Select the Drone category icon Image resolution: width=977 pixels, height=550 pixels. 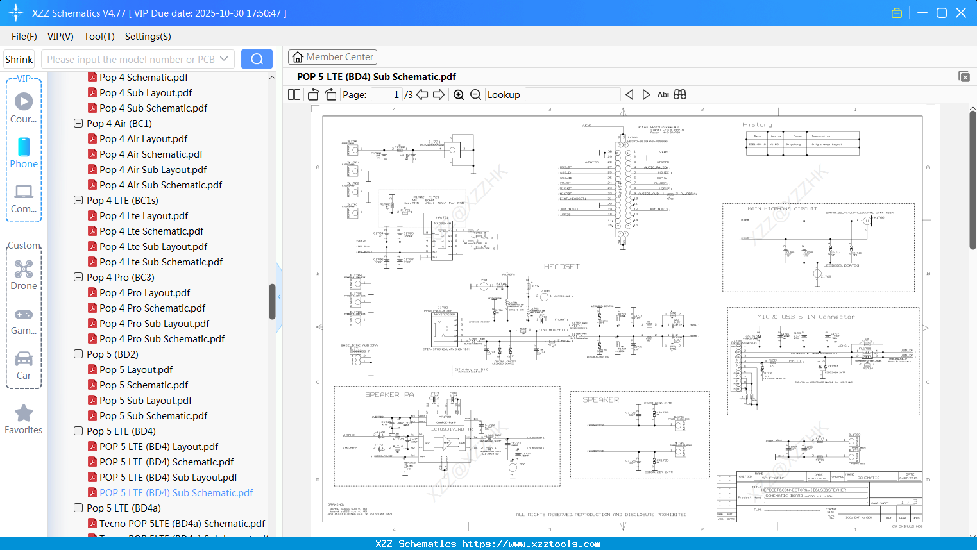[x=24, y=269]
